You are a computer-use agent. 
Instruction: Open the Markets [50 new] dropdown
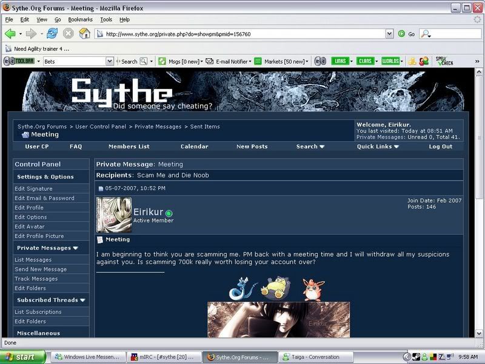pyautogui.click(x=307, y=62)
